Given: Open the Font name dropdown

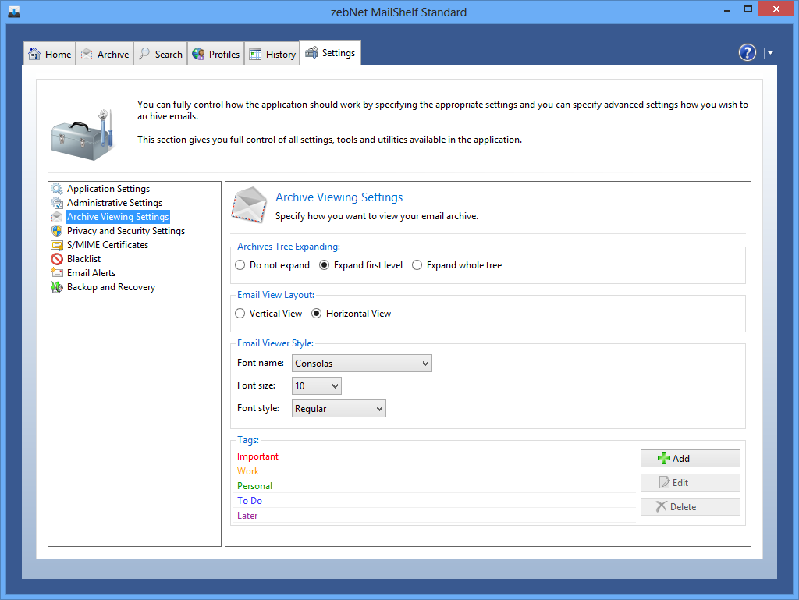Looking at the screenshot, I should [x=362, y=364].
